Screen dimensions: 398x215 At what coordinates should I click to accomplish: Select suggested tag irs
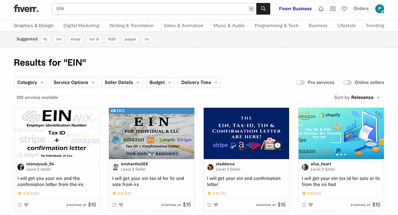pos(147,39)
